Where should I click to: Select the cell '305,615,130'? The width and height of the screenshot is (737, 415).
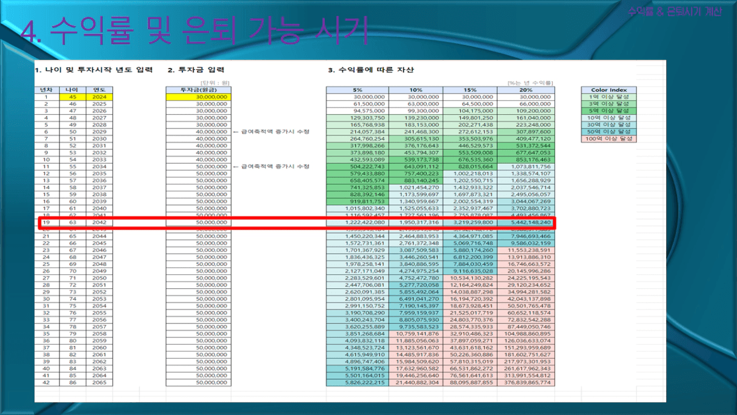coord(416,139)
